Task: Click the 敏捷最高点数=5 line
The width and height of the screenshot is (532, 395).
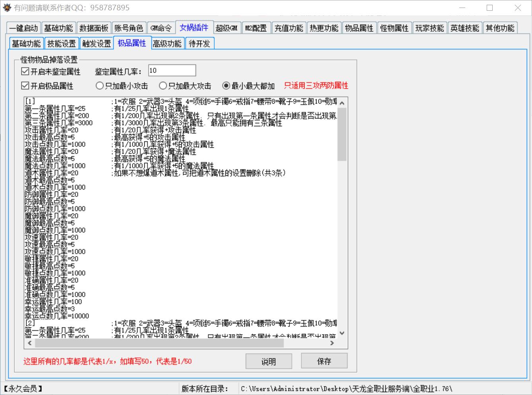Action: click(x=50, y=266)
